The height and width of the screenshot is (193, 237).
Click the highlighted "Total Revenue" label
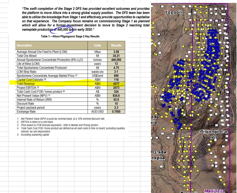26,84
